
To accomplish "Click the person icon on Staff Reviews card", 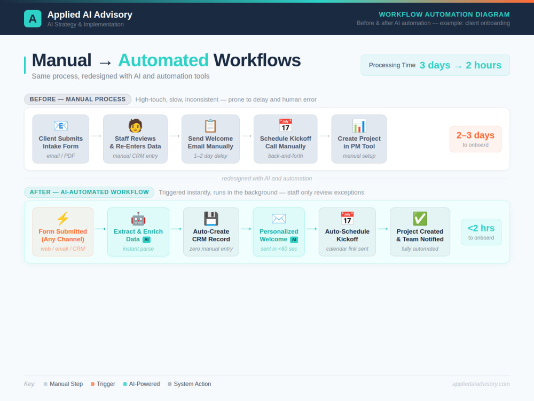I will coord(135,126).
